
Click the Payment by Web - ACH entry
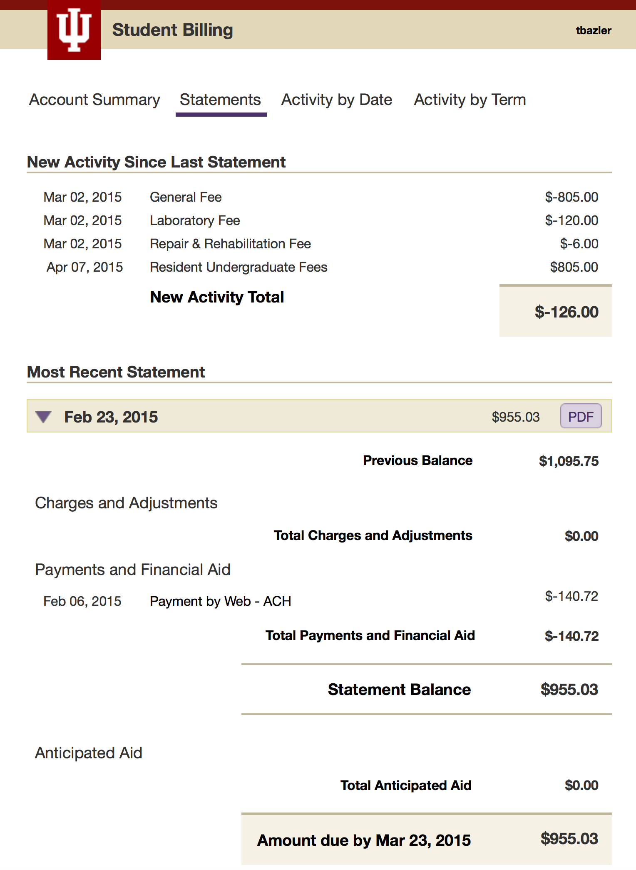(221, 601)
